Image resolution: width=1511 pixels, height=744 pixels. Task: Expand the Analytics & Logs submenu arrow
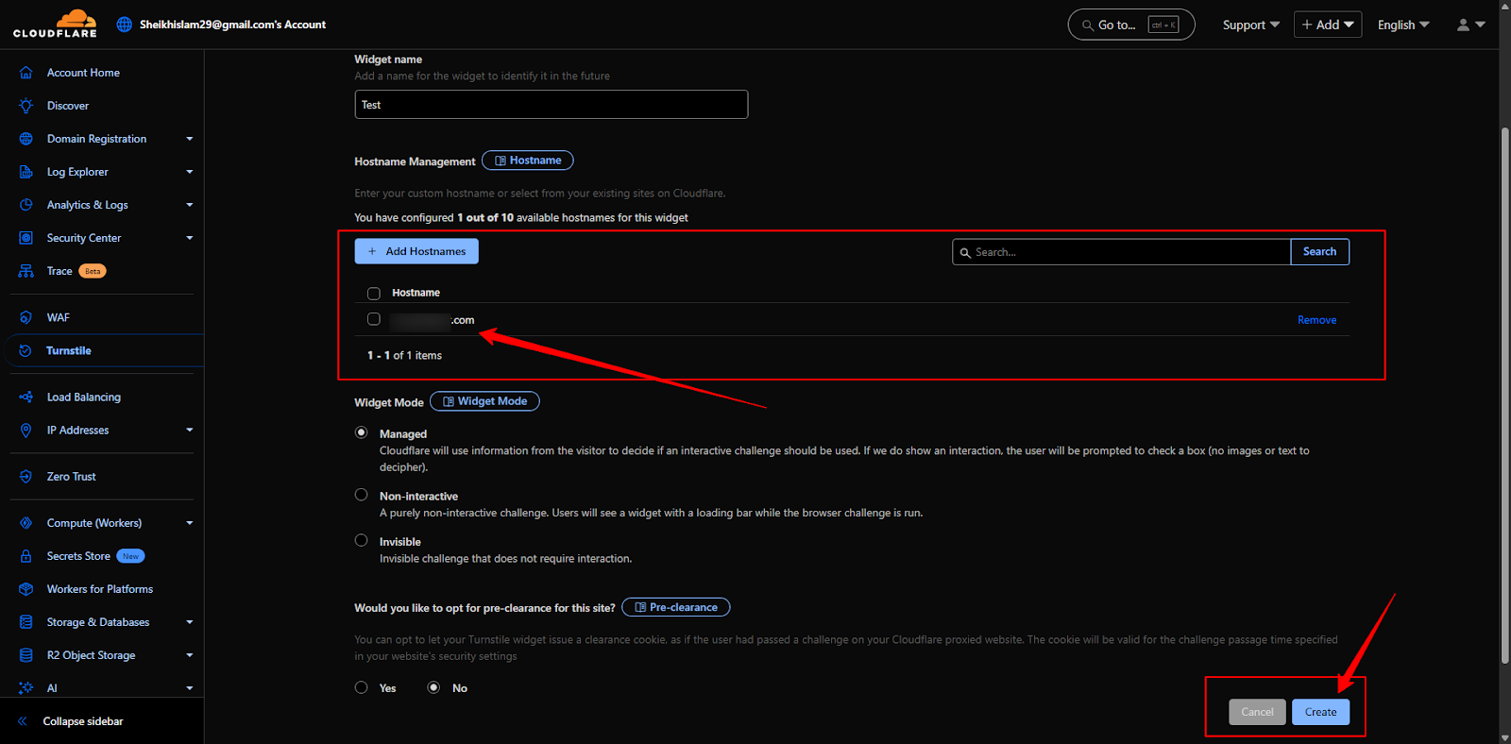[189, 205]
